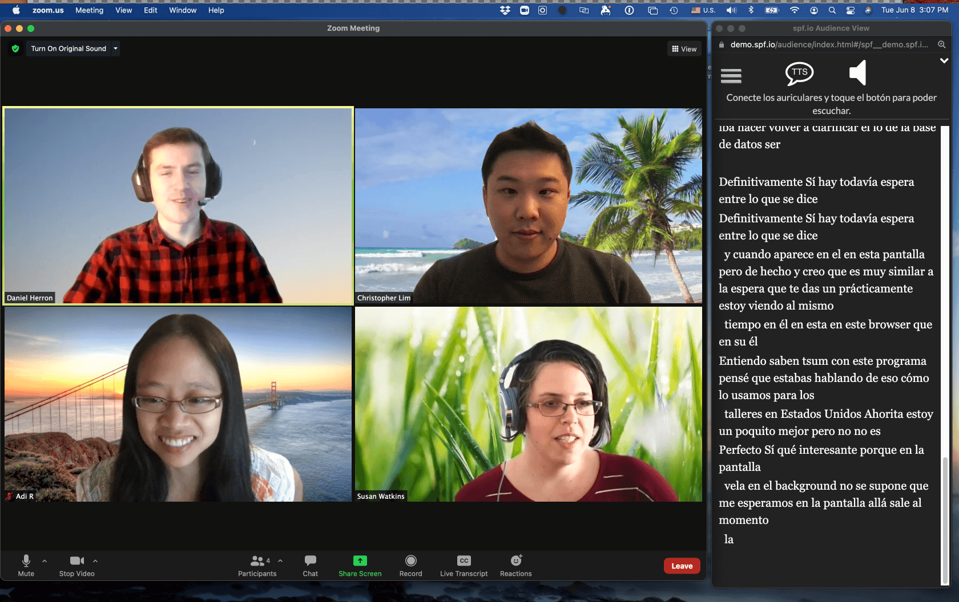Screen dimensions: 959x602
Task: Open the Chat panel
Action: point(310,566)
